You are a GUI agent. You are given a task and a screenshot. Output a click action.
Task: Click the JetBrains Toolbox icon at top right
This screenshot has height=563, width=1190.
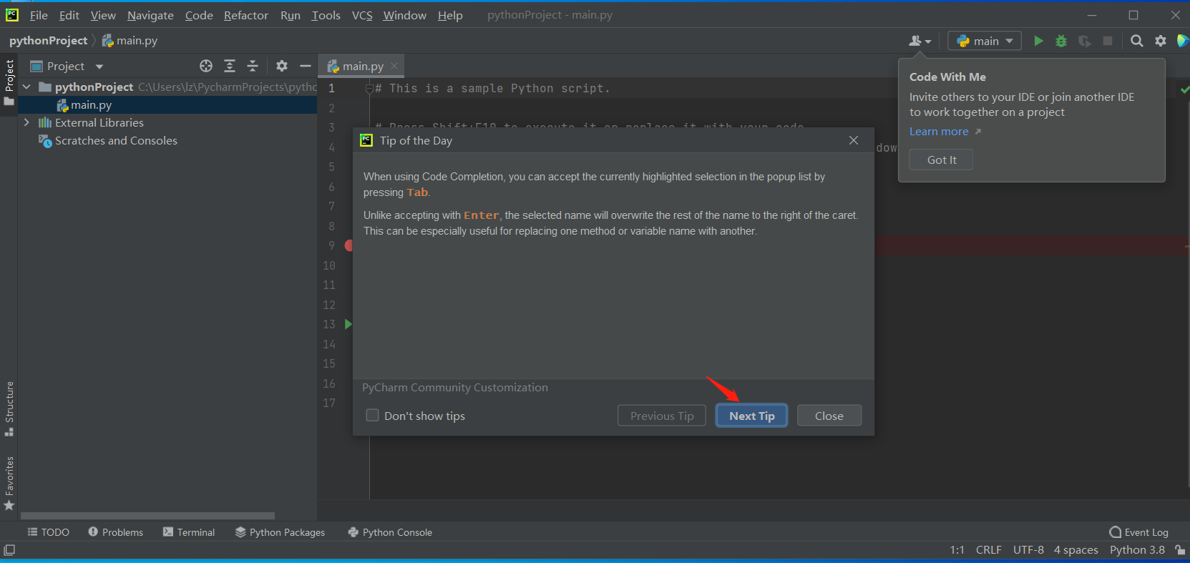pyautogui.click(x=1183, y=41)
